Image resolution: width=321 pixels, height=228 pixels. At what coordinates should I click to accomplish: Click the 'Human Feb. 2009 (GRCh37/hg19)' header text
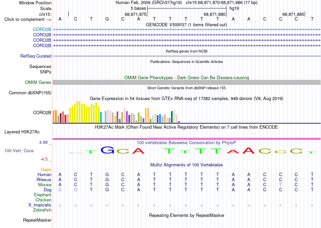coord(149,3)
